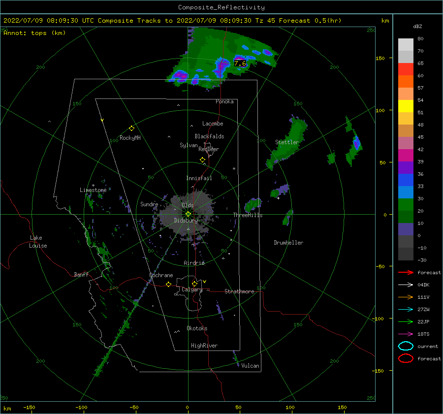Viewport: 443px width, 414px height.
Task: Click the timestamp header text
Action: [172, 21]
